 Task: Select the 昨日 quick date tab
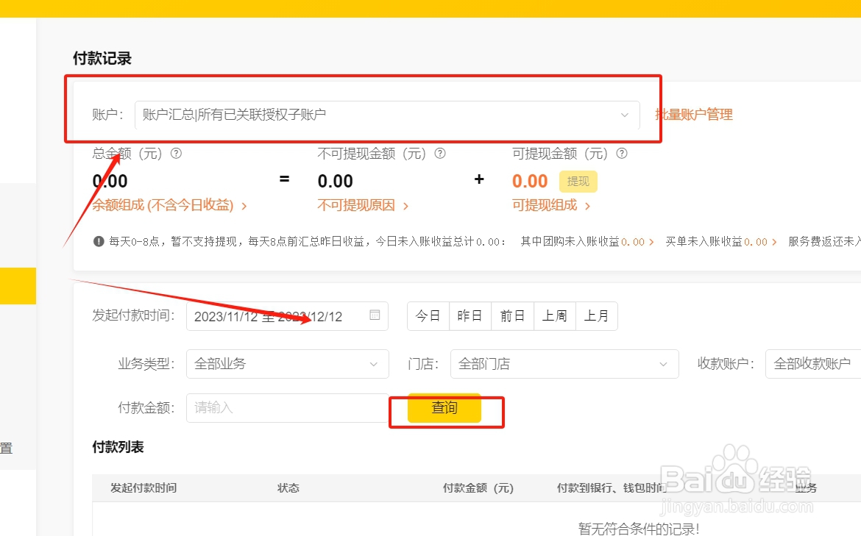[470, 316]
